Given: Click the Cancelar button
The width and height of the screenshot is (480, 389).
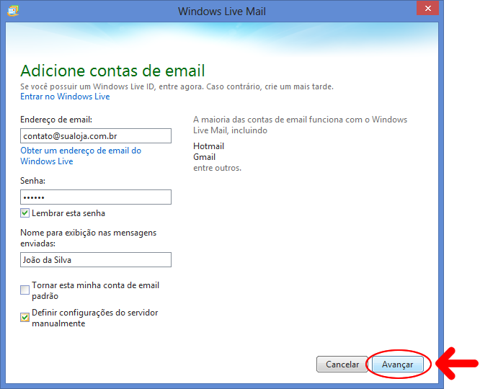Looking at the screenshot, I should point(342,365).
